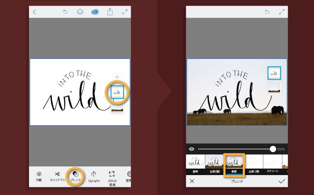
Task: Select the wild text layer thumbnail in the main editing screen
Action: pos(117,92)
